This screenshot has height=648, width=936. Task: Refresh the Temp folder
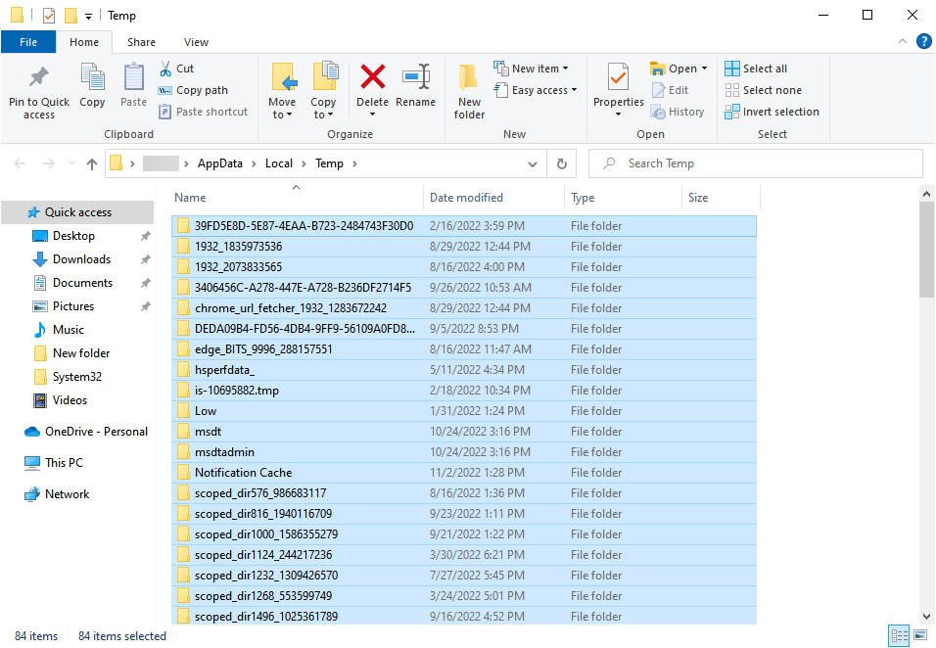[x=562, y=163]
